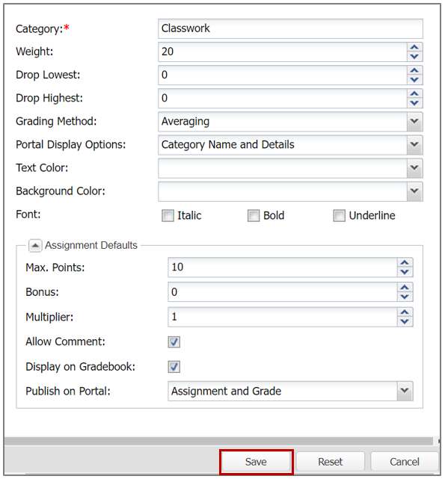The height and width of the screenshot is (479, 445).
Task: Click the Save button
Action: 256,462
